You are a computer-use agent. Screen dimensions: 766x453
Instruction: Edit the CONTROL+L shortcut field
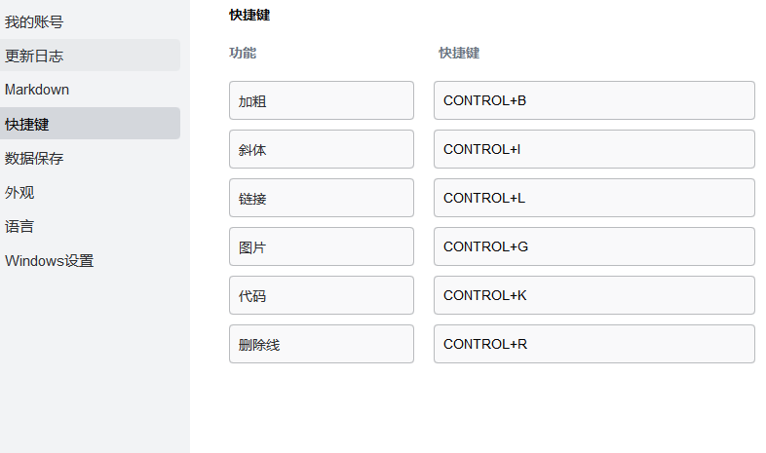(x=594, y=198)
